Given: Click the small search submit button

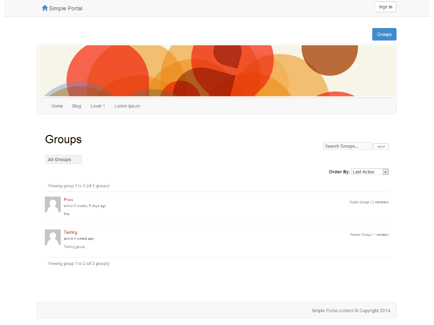Looking at the screenshot, I should (x=381, y=147).
